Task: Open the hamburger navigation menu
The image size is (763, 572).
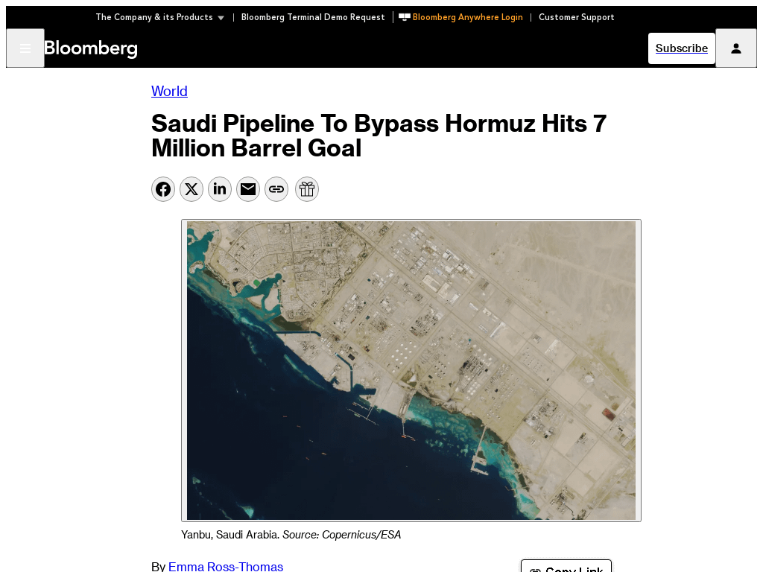Action: coord(25,48)
